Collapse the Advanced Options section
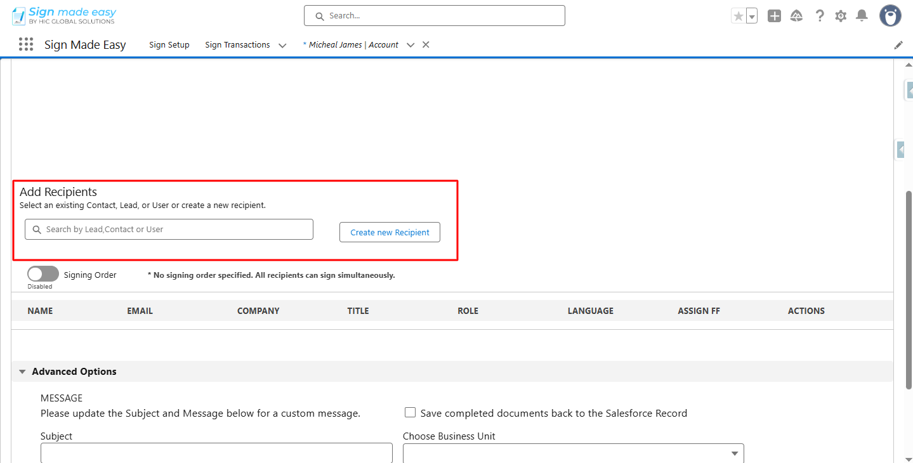 [22, 371]
